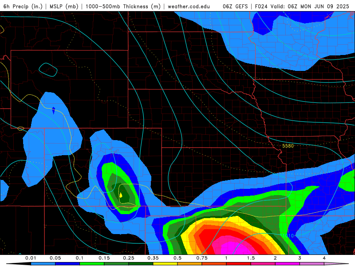The width and height of the screenshot is (355, 266).
Task: Click the bright green 0.1–0.15 legend segment
Action: point(92,264)
